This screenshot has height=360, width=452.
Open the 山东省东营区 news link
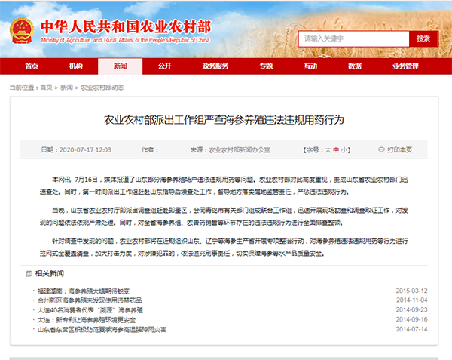(102, 329)
